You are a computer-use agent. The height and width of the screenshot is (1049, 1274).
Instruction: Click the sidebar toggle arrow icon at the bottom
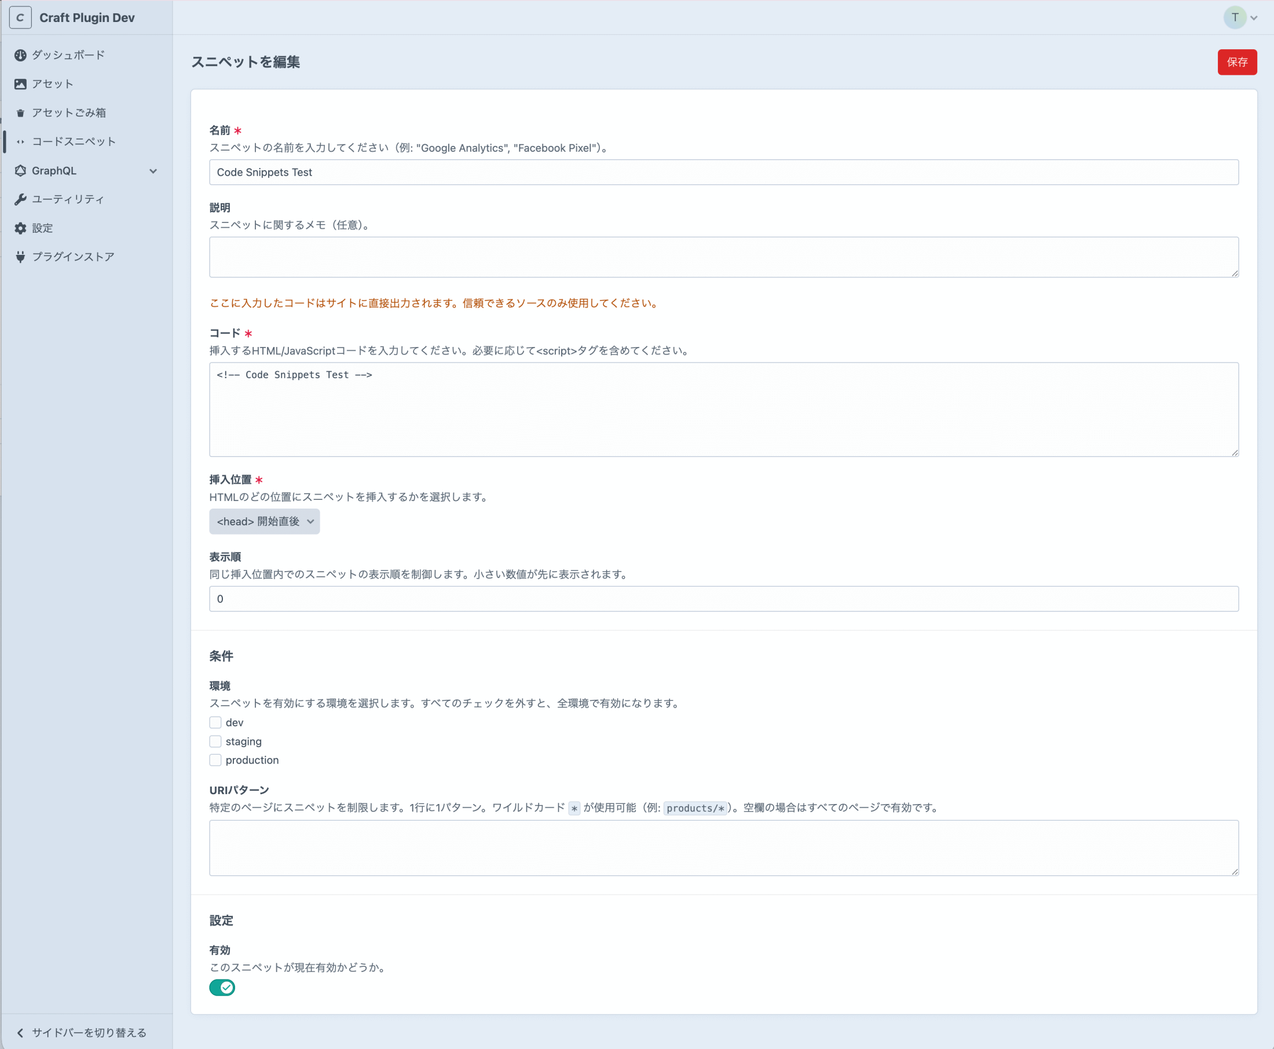20,1033
